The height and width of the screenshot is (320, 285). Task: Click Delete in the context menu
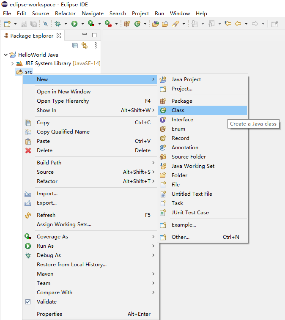point(90,150)
